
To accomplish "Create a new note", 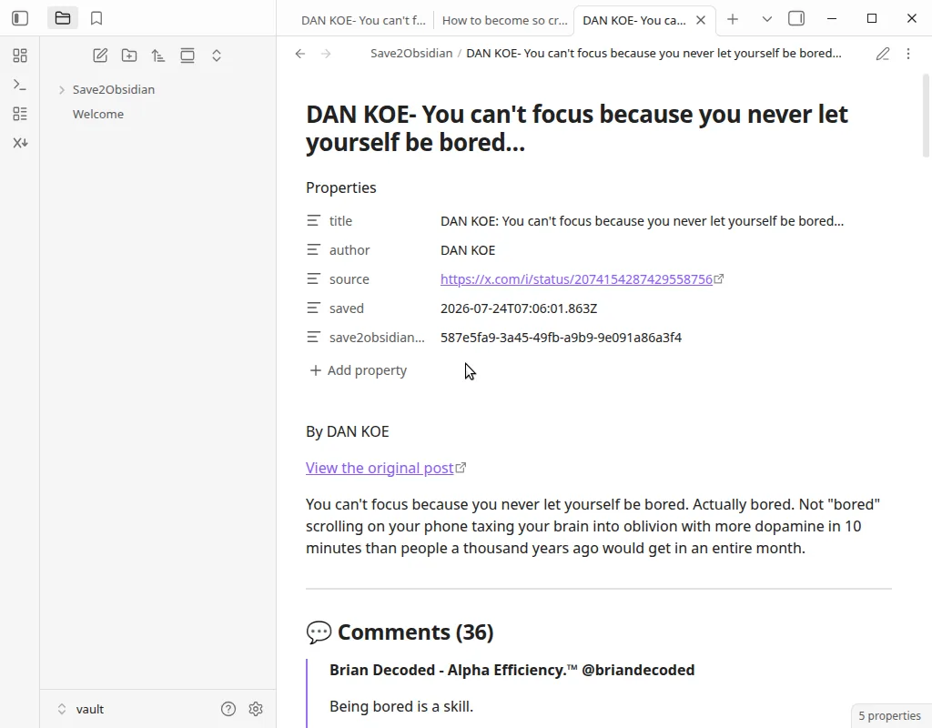I will pyautogui.click(x=100, y=56).
